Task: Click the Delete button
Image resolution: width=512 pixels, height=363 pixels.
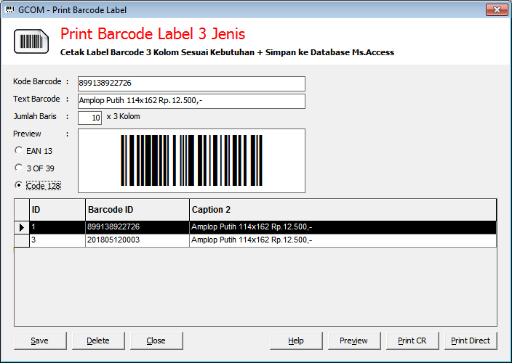Action: point(98,340)
